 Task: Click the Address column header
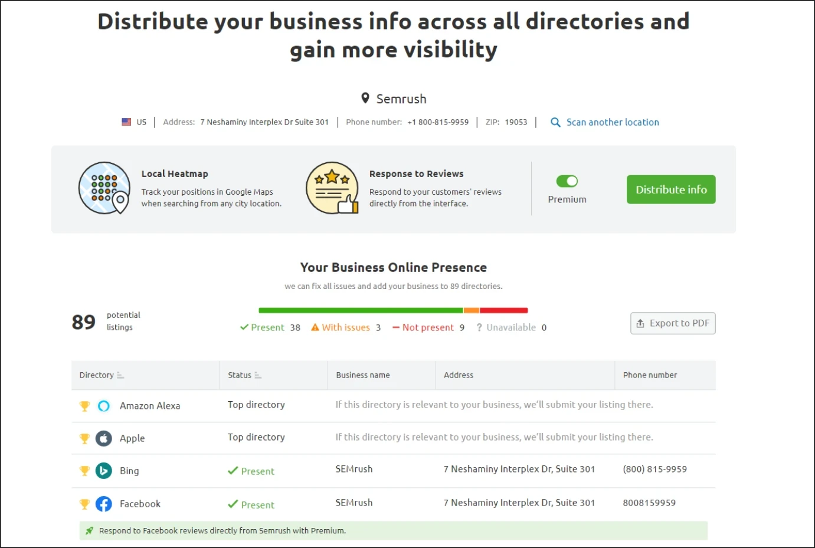459,375
